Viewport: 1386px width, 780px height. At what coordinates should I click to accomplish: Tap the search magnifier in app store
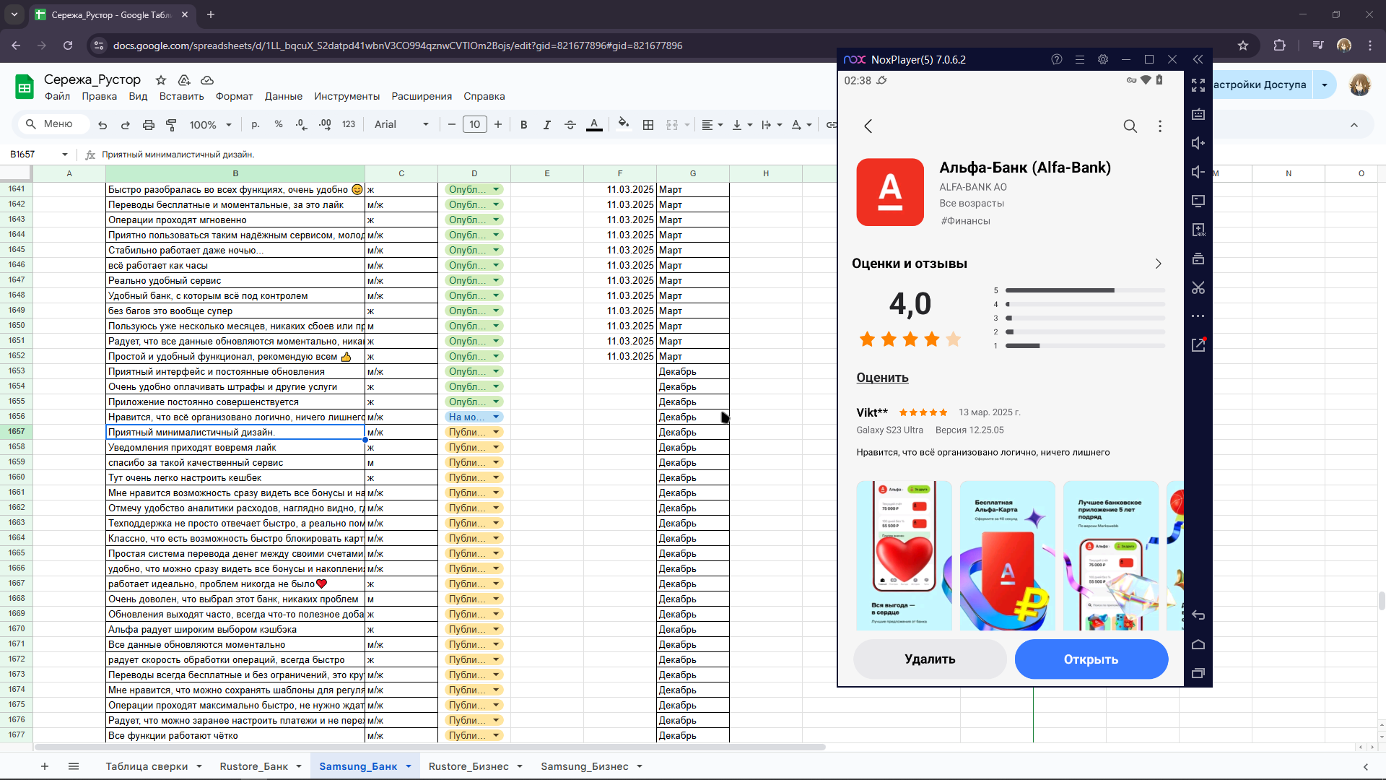point(1130,126)
